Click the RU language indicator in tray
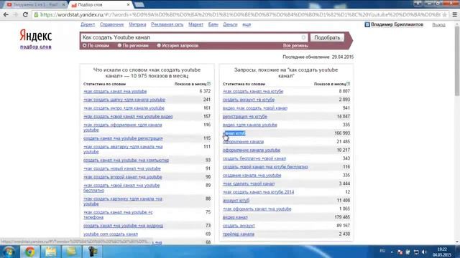 [x=382, y=252]
